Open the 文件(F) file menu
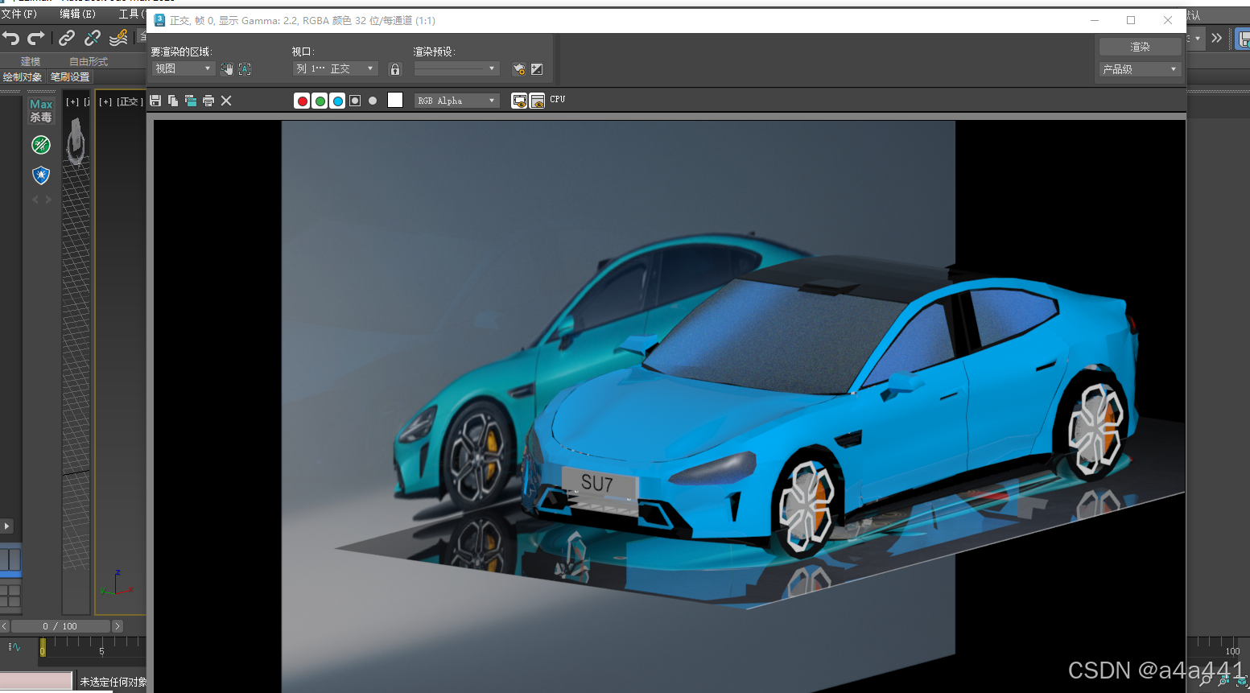1250x693 pixels. pos(19,14)
